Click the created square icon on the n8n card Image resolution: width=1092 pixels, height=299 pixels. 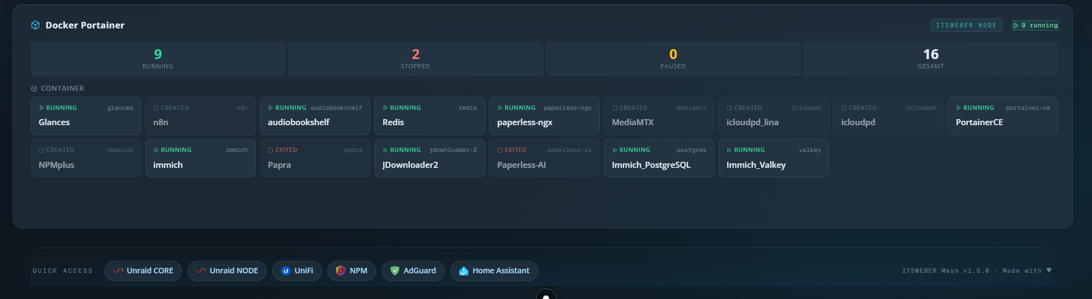click(156, 108)
